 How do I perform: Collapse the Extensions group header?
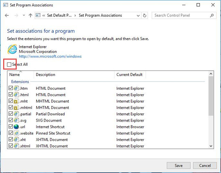click(20, 82)
